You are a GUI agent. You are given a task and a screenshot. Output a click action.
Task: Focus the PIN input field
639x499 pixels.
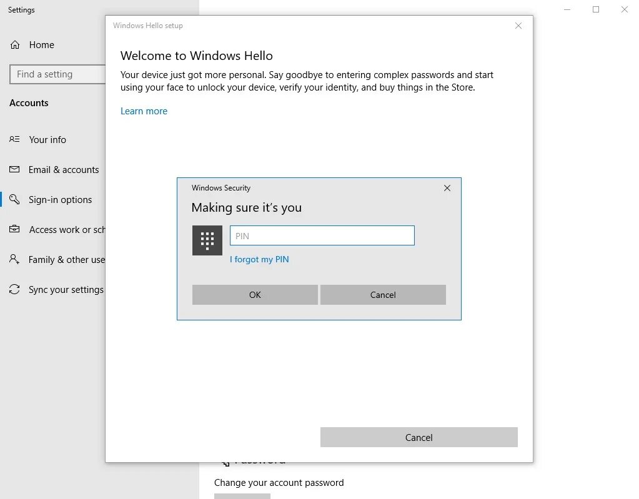[x=322, y=235]
